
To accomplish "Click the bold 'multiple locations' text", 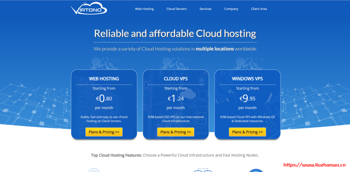I will point(215,49).
